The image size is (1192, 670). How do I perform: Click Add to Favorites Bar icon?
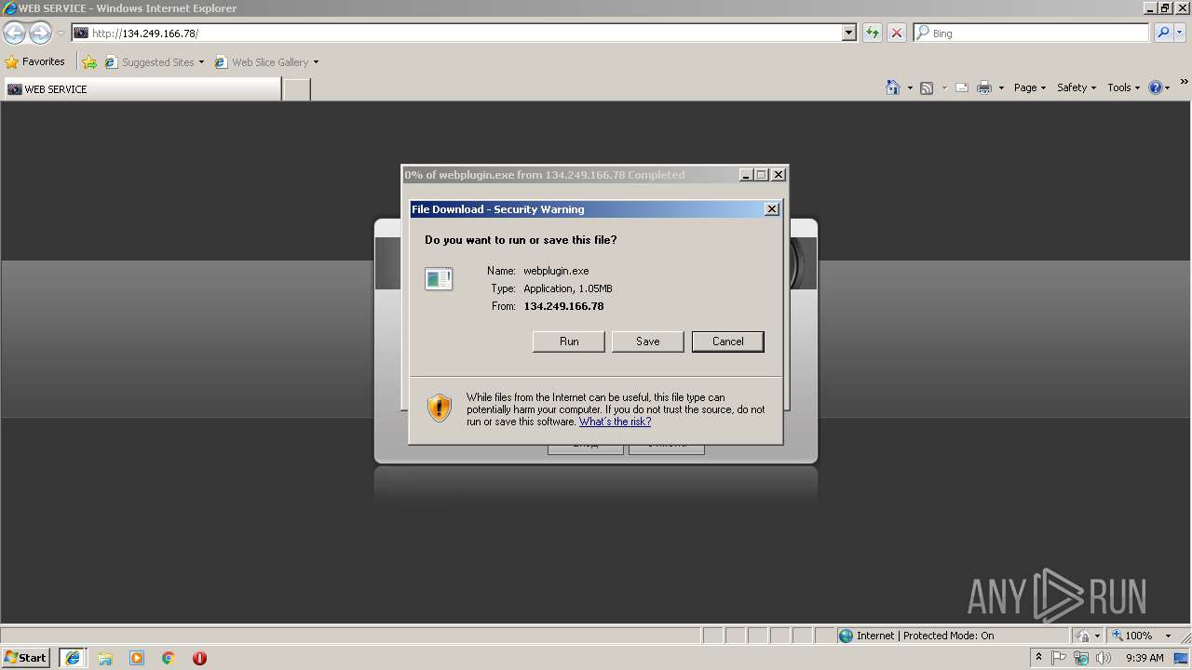[x=89, y=62]
